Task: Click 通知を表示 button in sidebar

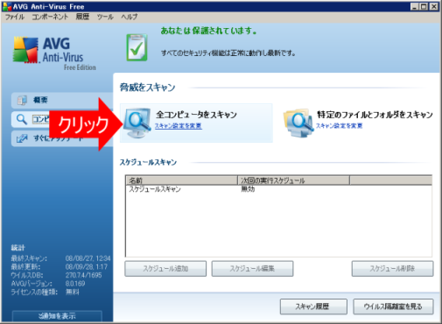Action: click(57, 316)
